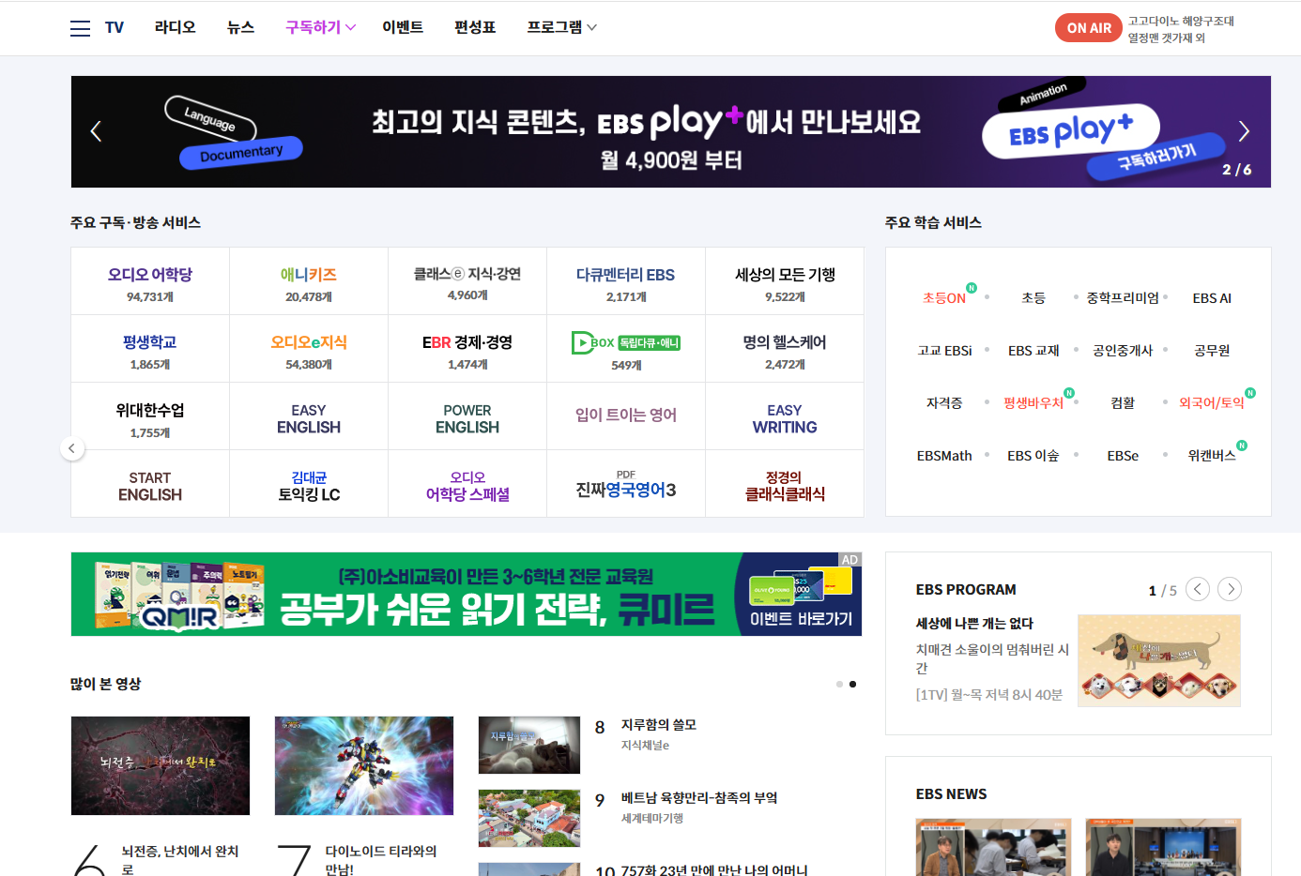Open the EBS play+ logo in banner

[x=1071, y=132]
